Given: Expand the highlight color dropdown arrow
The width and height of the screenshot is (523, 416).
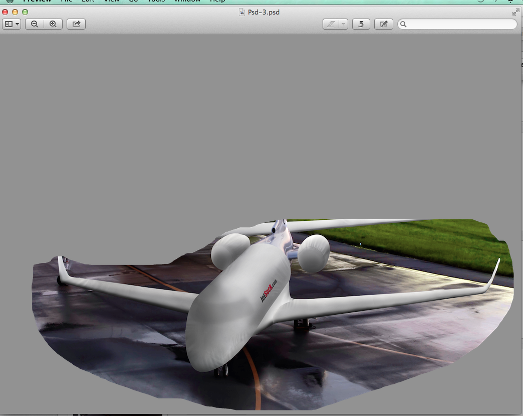Looking at the screenshot, I should [x=343, y=24].
